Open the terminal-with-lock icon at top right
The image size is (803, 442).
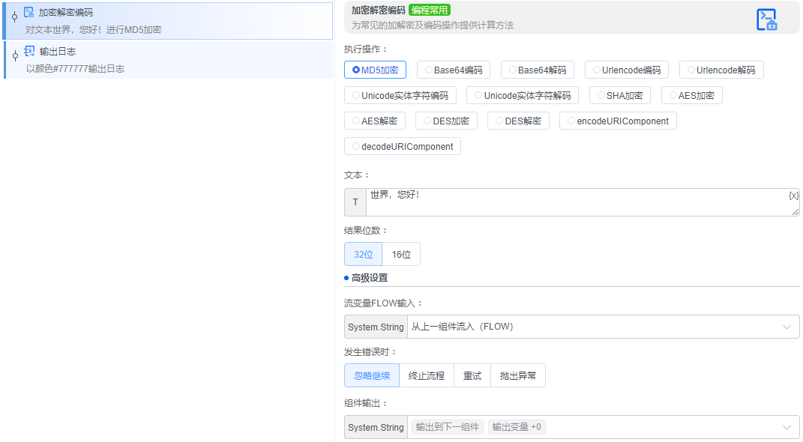click(x=768, y=19)
